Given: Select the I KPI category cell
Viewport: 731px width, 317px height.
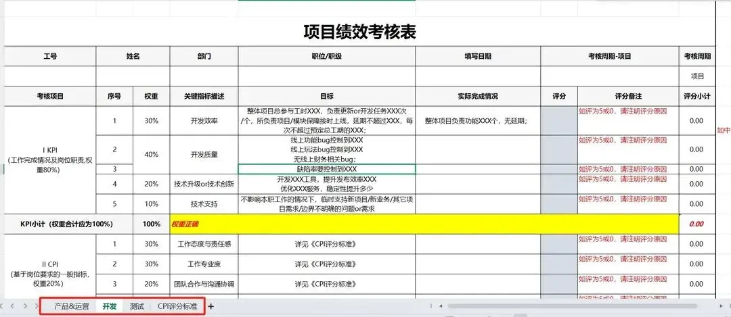Looking at the screenshot, I should [50, 160].
